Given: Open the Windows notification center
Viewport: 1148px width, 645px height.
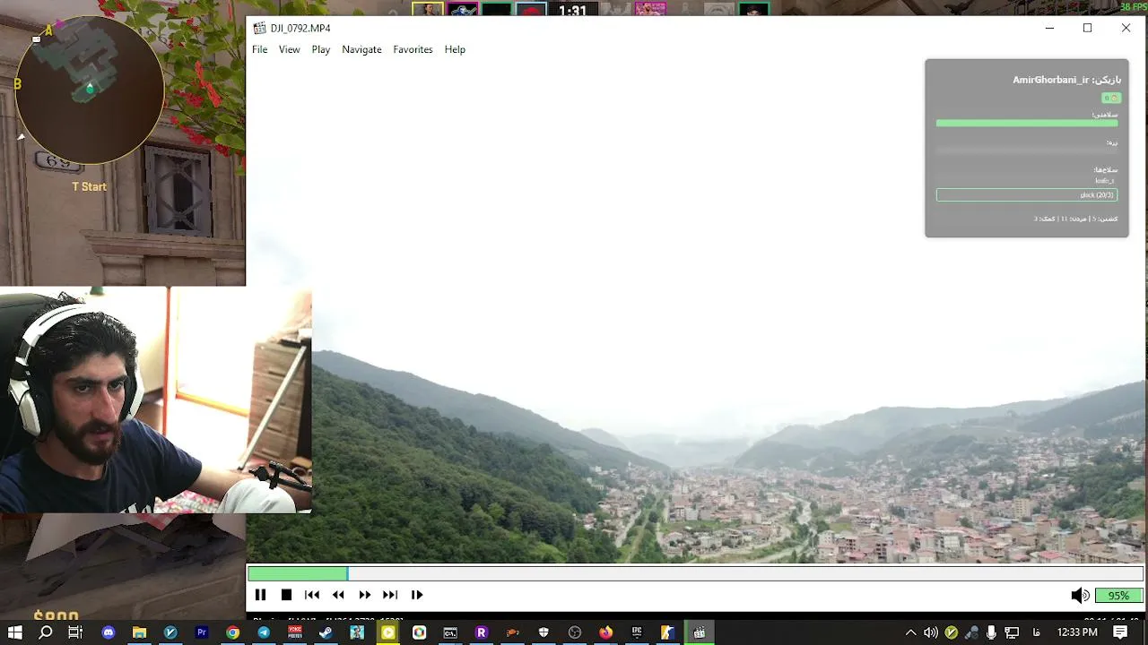Looking at the screenshot, I should pyautogui.click(x=1120, y=632).
